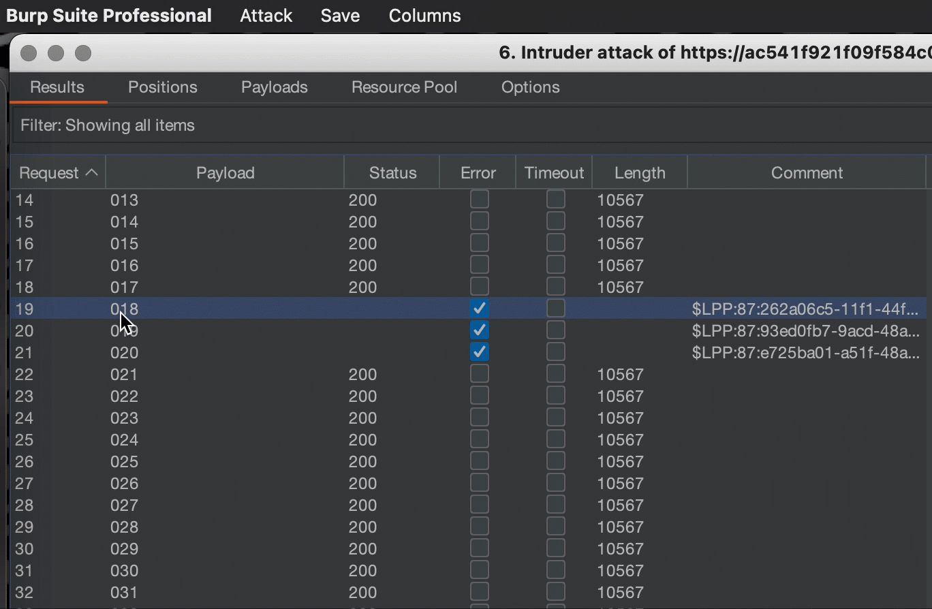This screenshot has height=609, width=932.
Task: Open the Burp Suite Professional menu
Action: (x=109, y=16)
